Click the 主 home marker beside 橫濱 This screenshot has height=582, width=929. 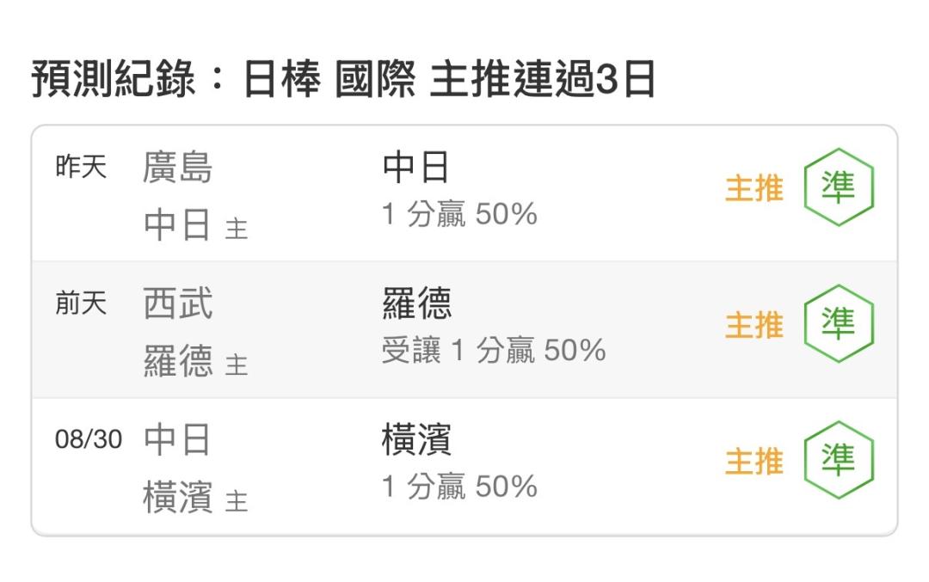(237, 501)
